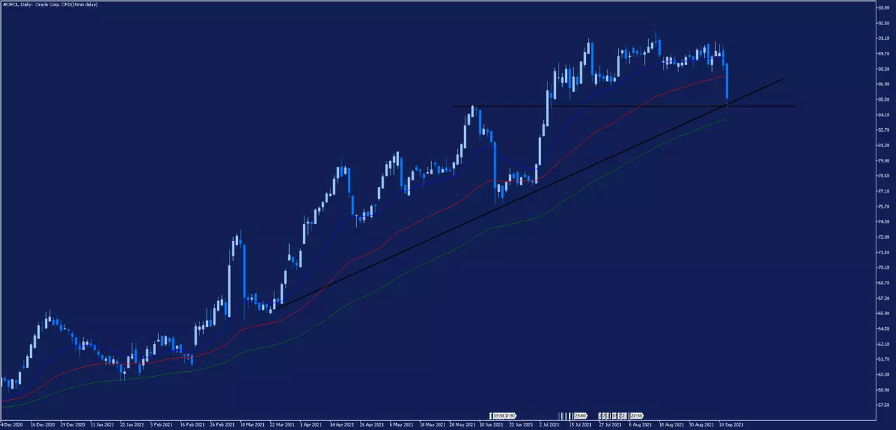
Task: Click the '10 Mar 2021' date label
Action: click(253, 424)
